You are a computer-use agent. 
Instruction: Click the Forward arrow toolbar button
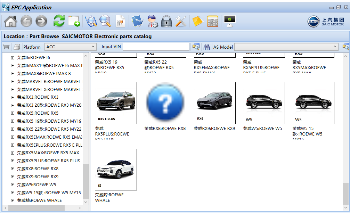click(x=41, y=22)
